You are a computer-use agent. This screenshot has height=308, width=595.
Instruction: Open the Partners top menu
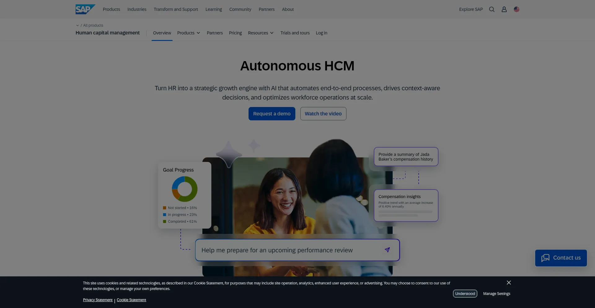(267, 9)
